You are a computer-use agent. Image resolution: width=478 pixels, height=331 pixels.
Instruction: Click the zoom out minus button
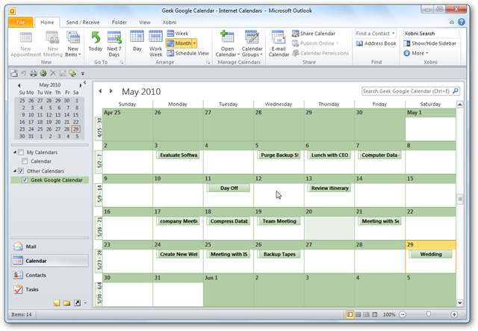point(403,315)
